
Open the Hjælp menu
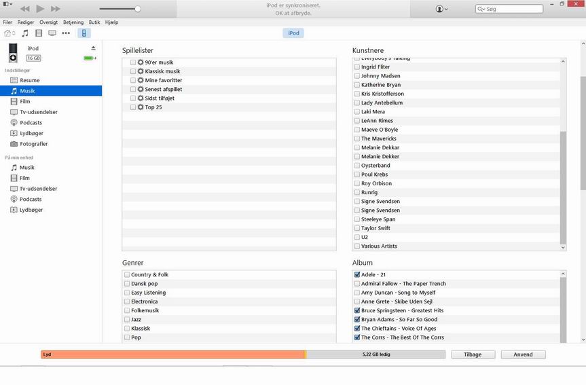click(112, 22)
